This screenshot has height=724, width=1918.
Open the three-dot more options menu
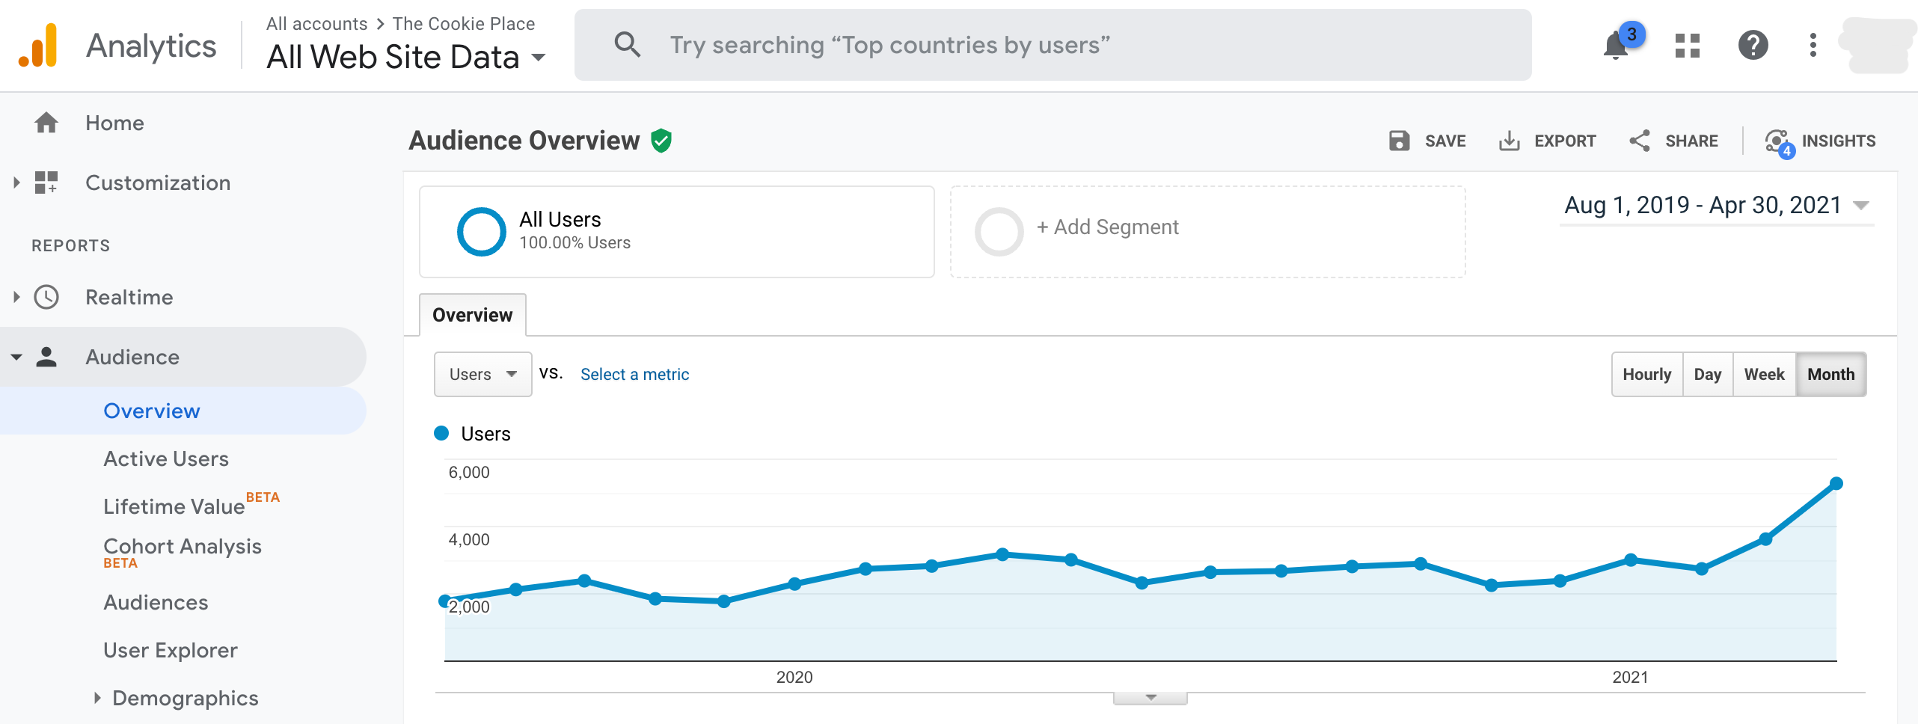click(x=1813, y=46)
